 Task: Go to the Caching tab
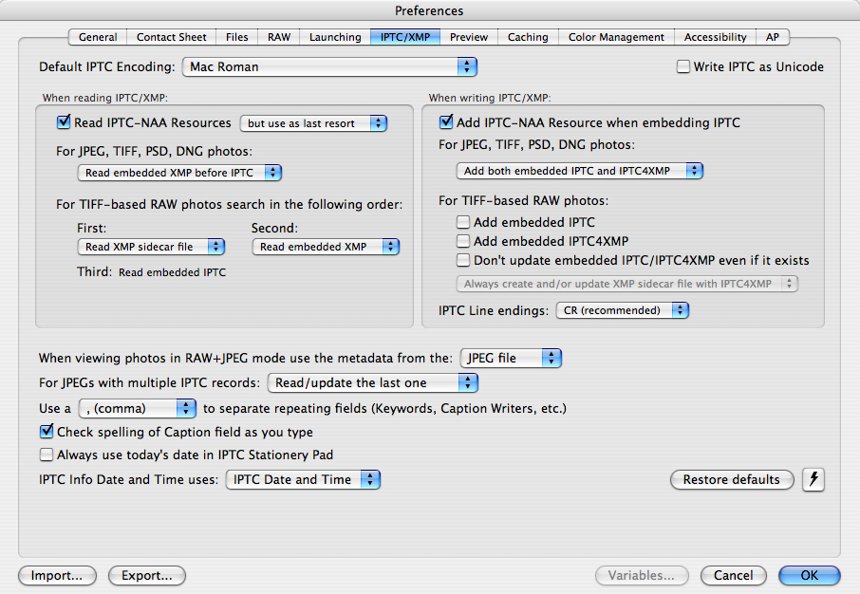pos(527,37)
